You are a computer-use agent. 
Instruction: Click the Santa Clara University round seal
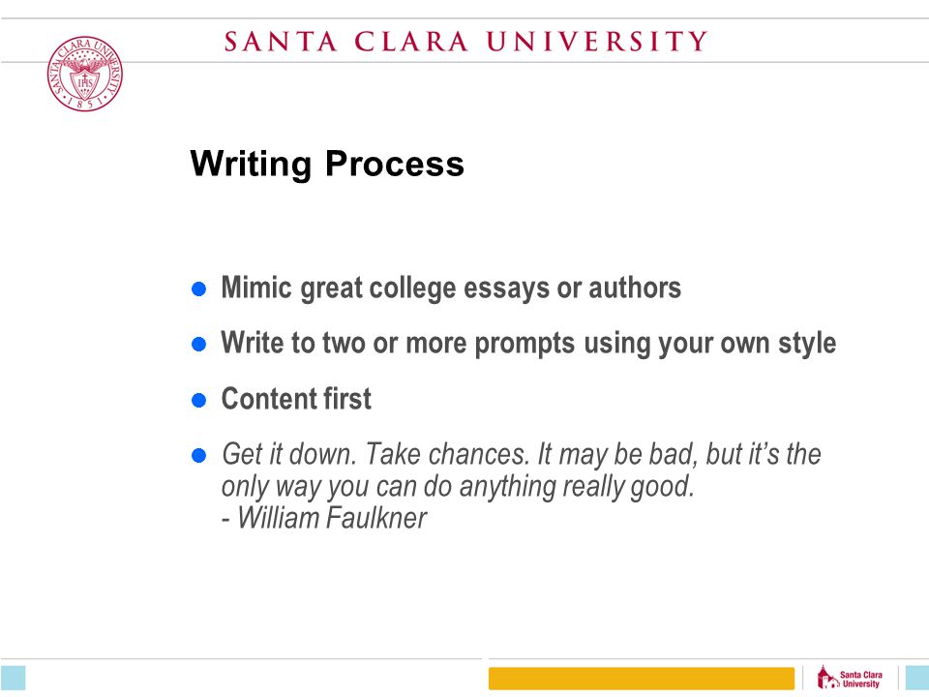tap(85, 74)
